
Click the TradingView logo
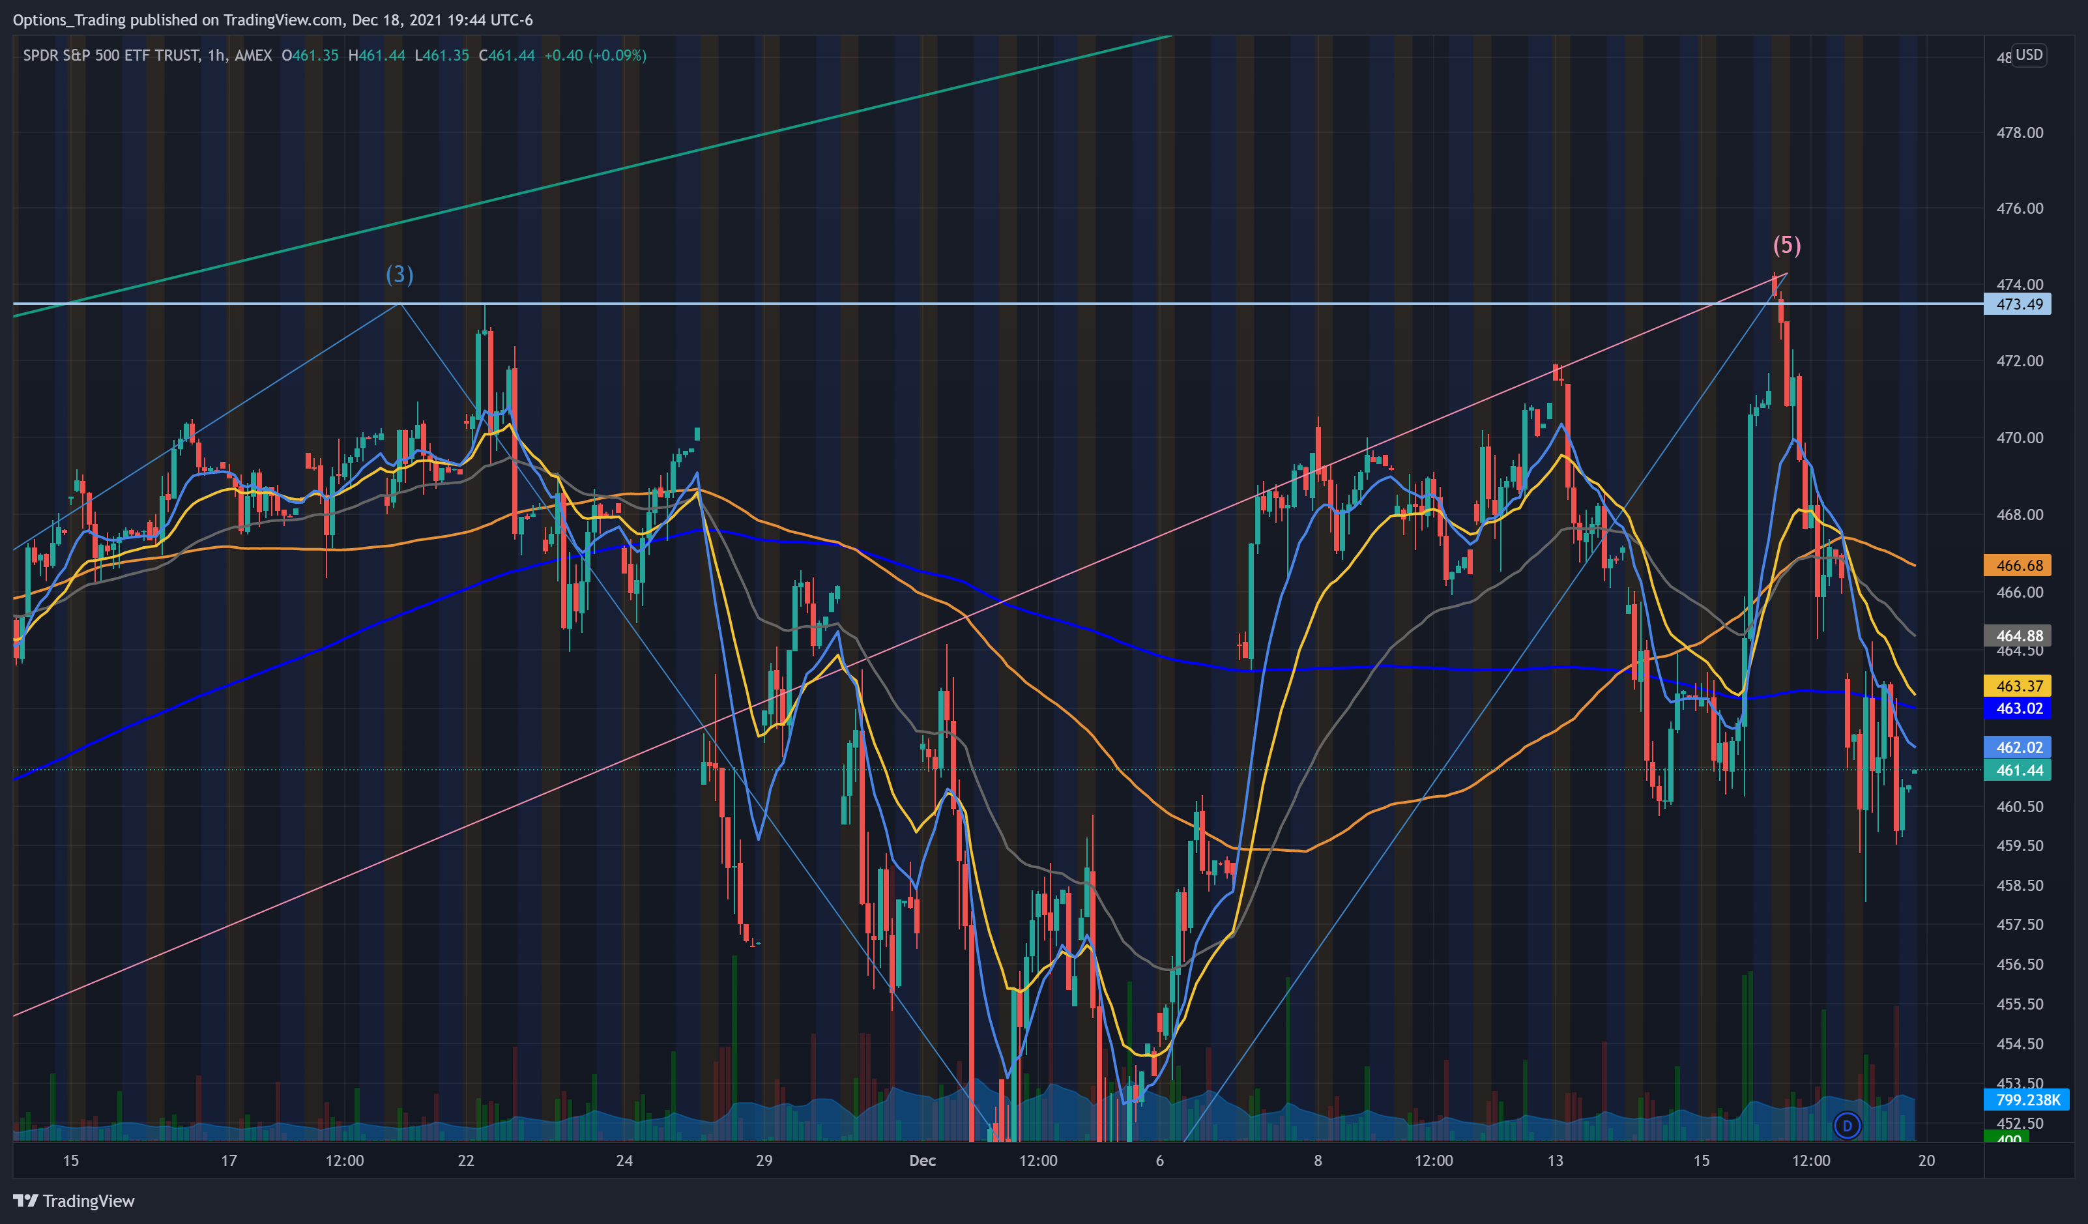73,1201
